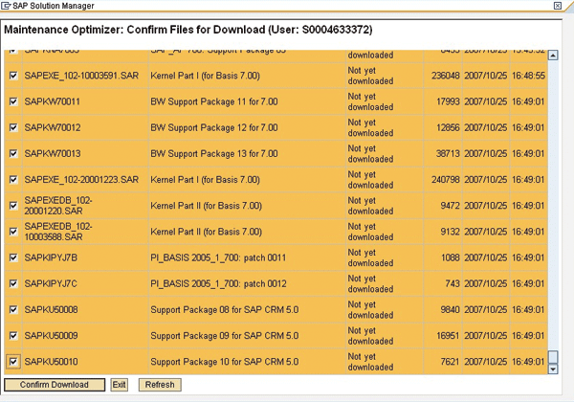Screen dimensions: 574x402
Task: Click the scroll down arrow of the list
Action: pyautogui.click(x=553, y=369)
